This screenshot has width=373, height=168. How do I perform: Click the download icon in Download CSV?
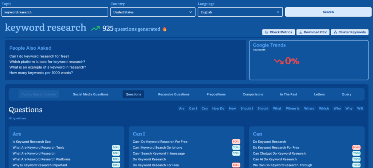[x=301, y=32]
